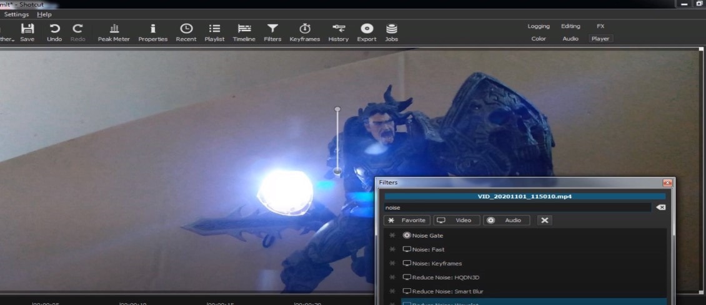Favorite the Noise: Fast filter star
706x305 pixels.
[x=392, y=249]
